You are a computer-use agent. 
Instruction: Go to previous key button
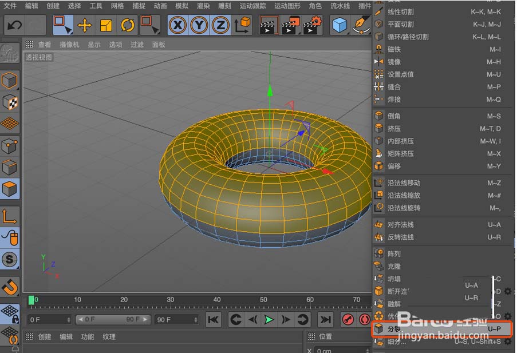(235, 319)
